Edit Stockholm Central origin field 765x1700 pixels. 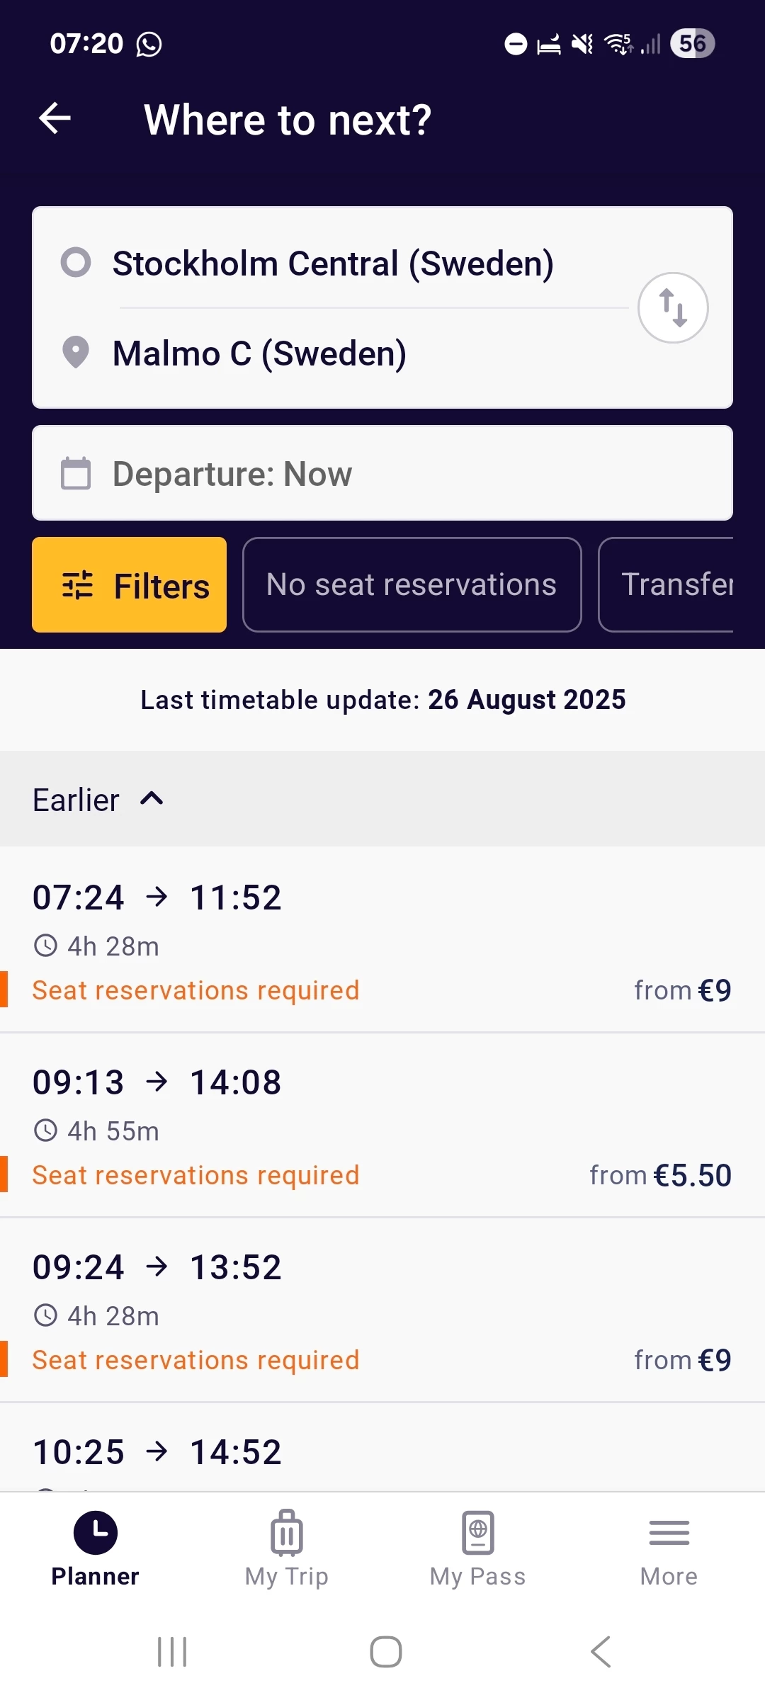(333, 263)
